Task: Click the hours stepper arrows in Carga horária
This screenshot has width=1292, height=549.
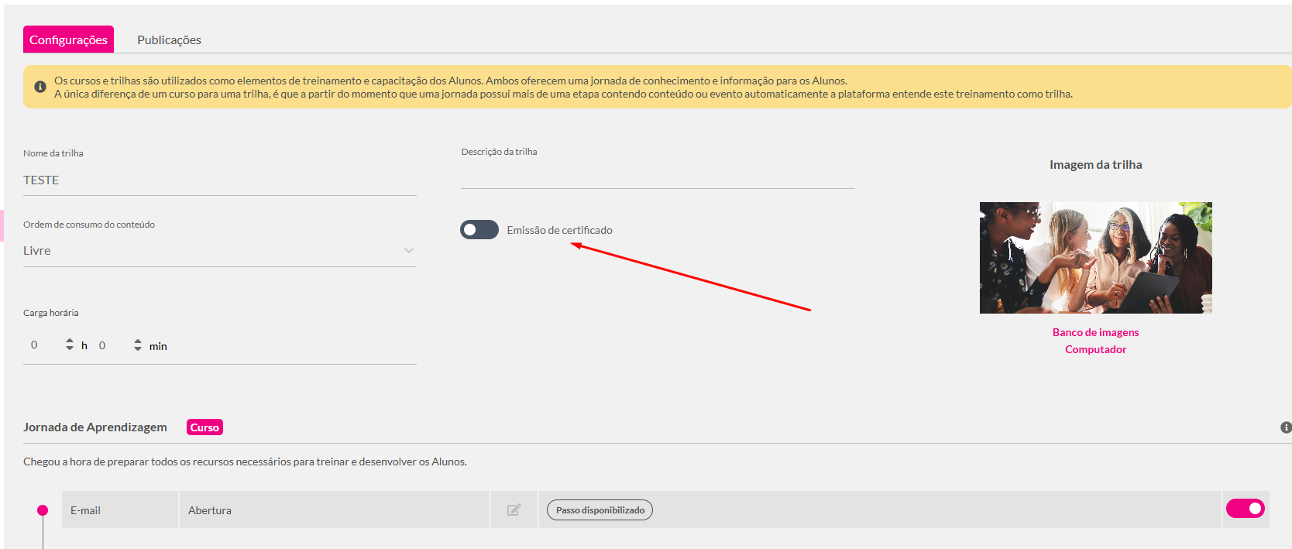Action: coord(70,345)
